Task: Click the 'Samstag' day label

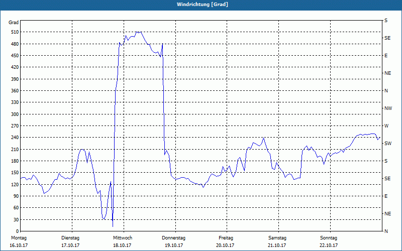Action: [x=277, y=238]
